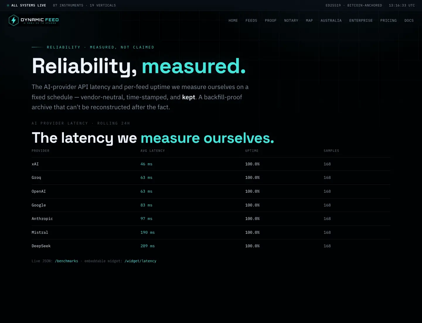
Task: Click Anthropic's 100.0% uptime cell
Action: 252,219
